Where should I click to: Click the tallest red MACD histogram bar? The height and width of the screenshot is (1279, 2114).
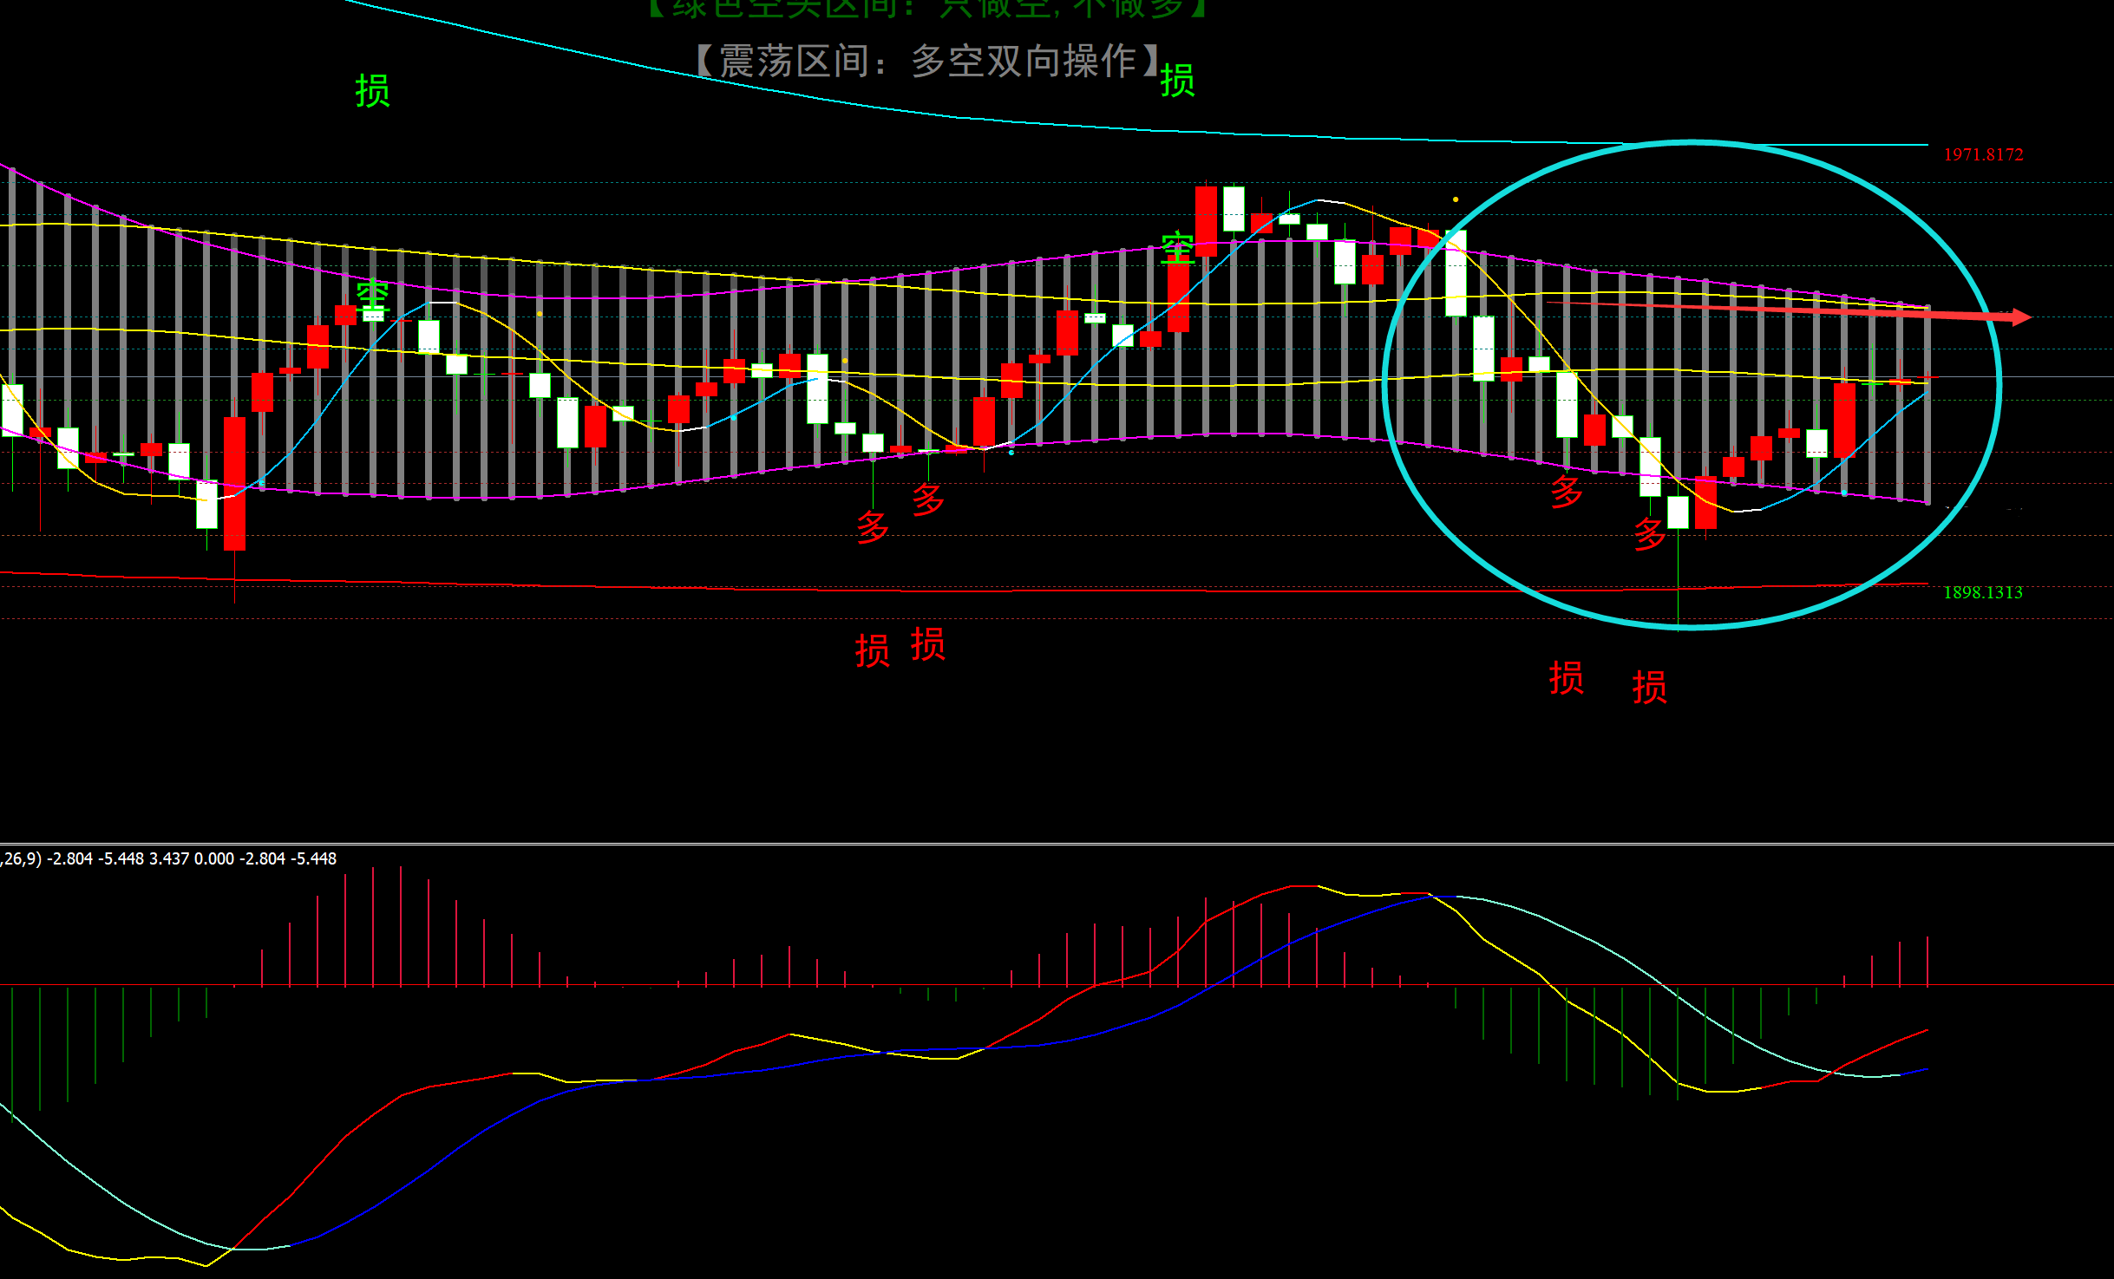pos(401,926)
